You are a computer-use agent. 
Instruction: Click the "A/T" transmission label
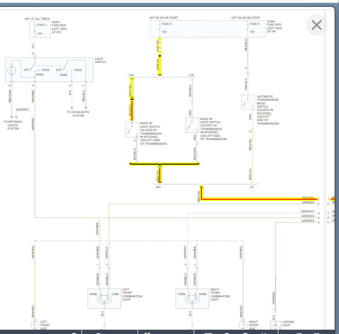252,187
